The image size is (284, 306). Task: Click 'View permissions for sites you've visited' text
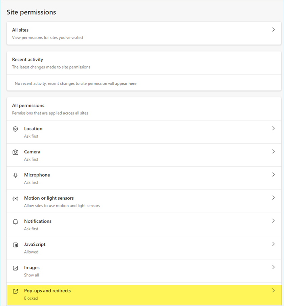point(47,38)
